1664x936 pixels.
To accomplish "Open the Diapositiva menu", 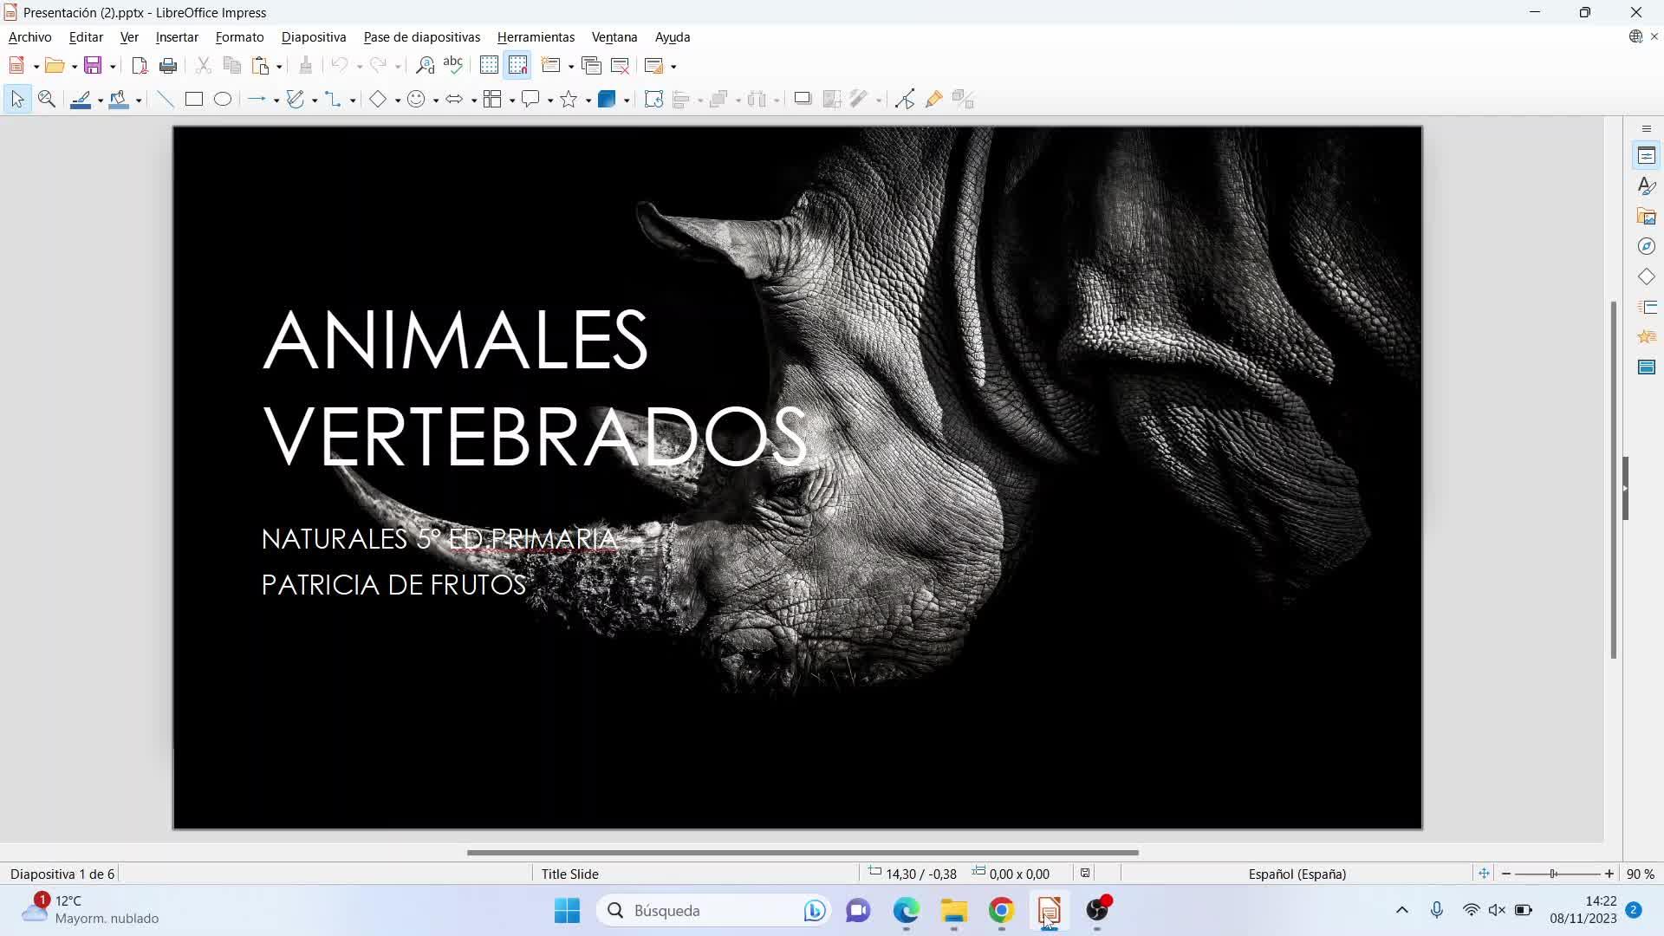I will point(314,37).
